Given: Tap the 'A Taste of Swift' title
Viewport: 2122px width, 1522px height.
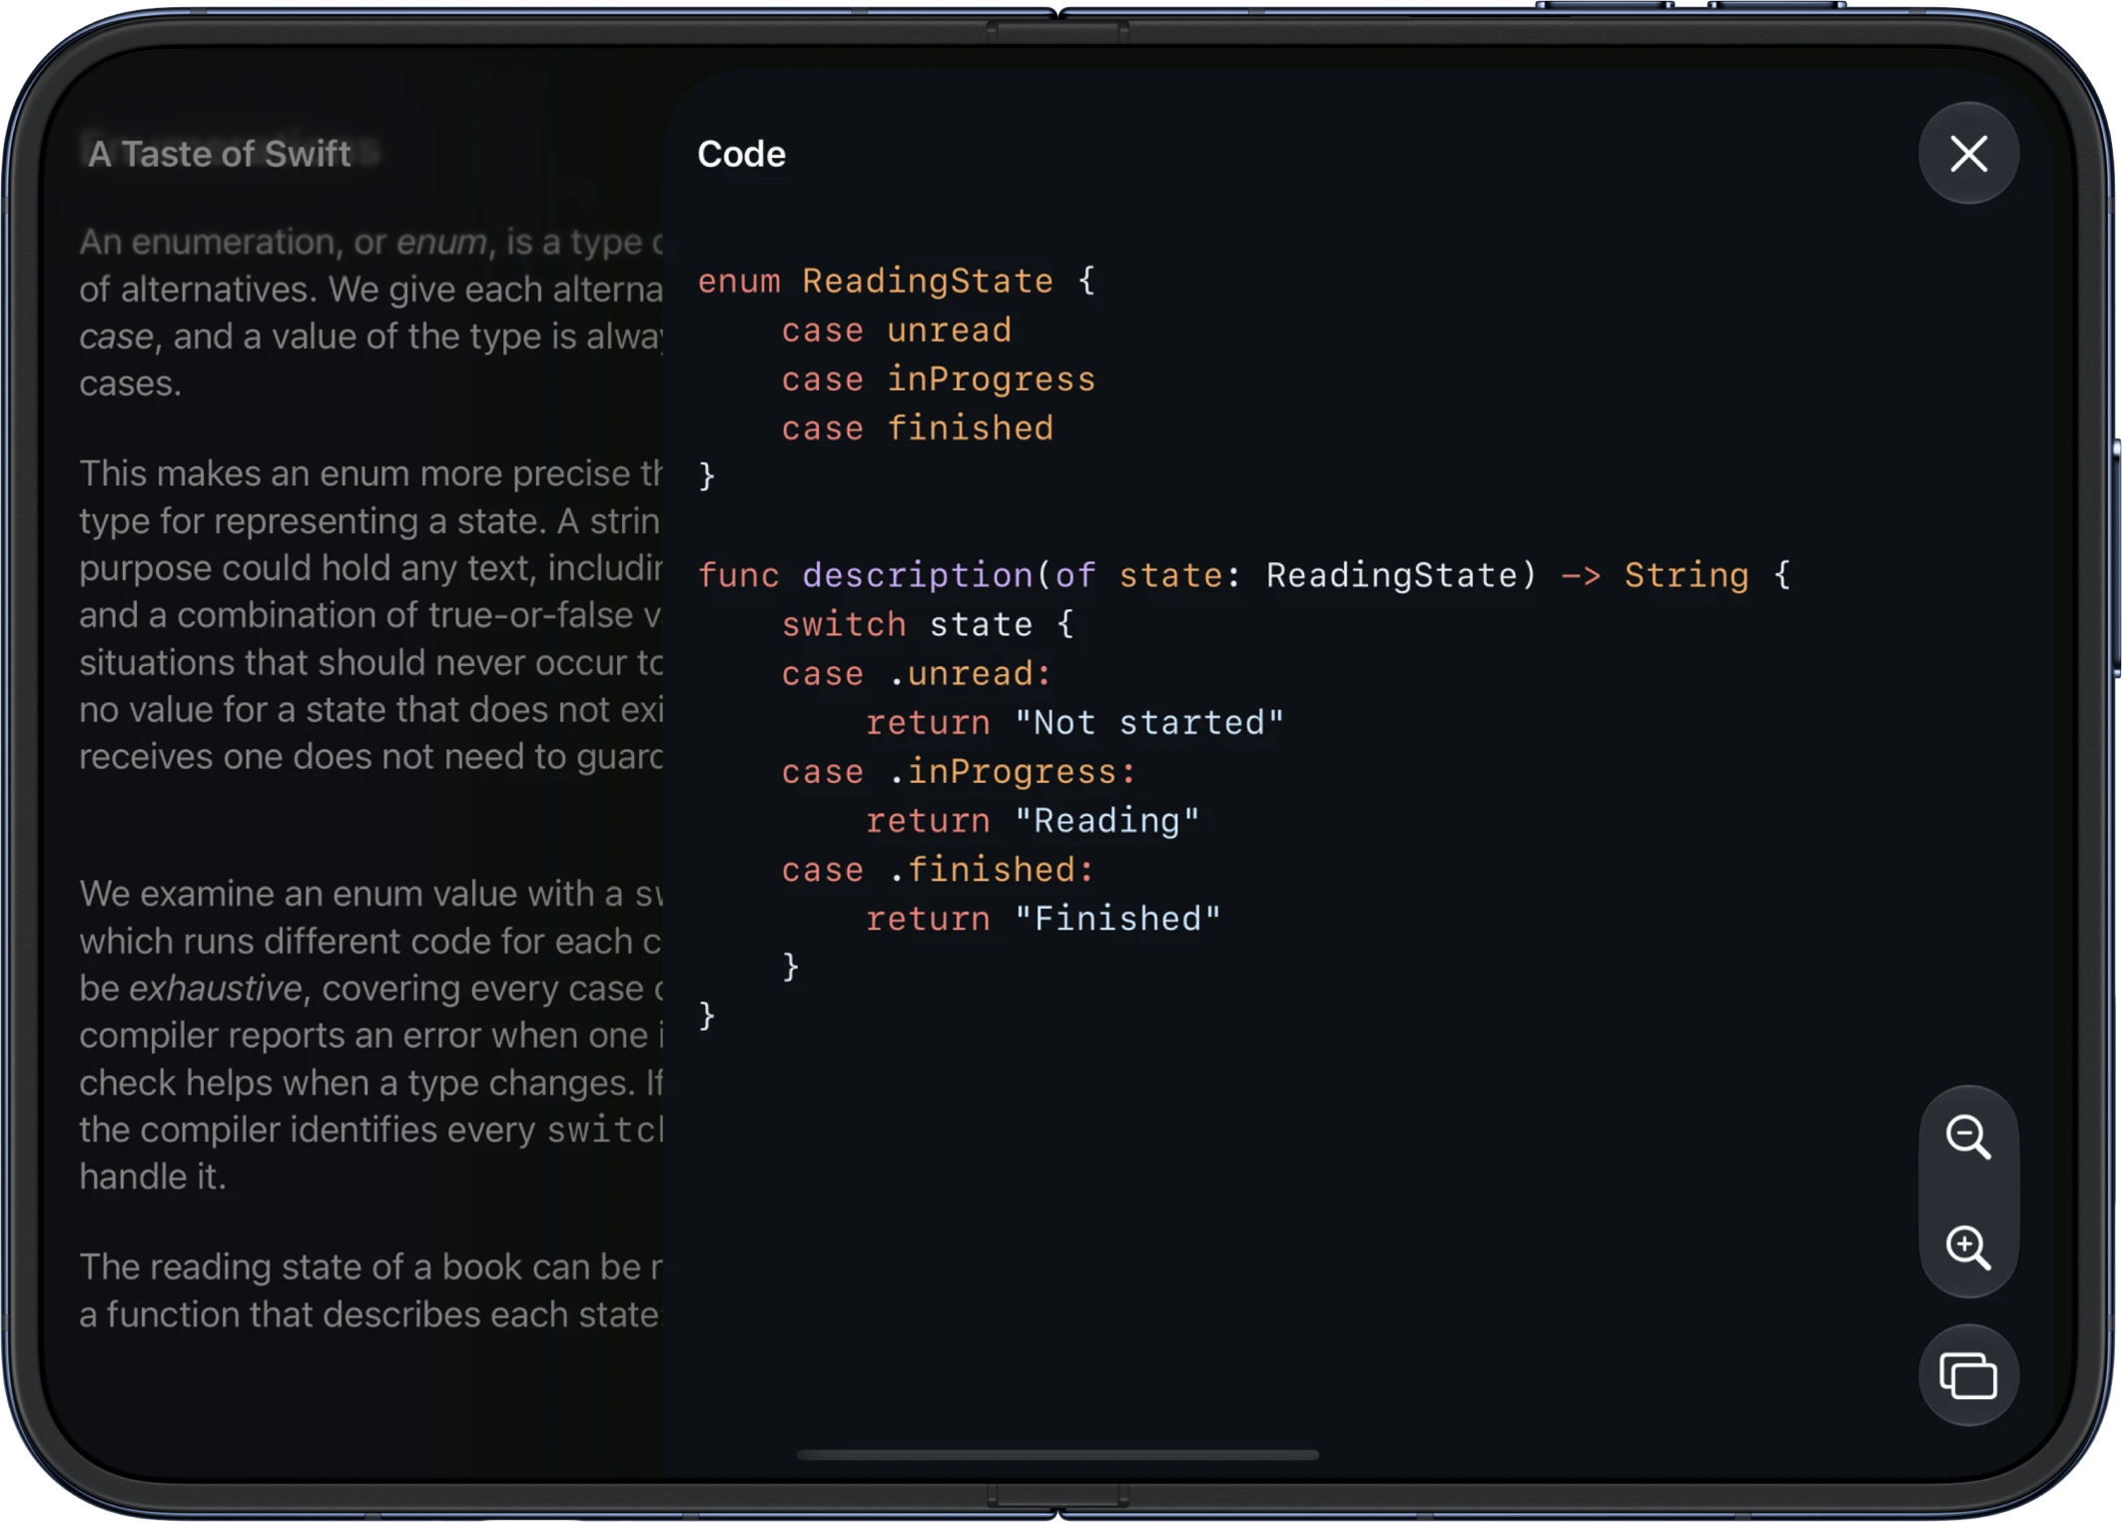Looking at the screenshot, I should (x=219, y=154).
